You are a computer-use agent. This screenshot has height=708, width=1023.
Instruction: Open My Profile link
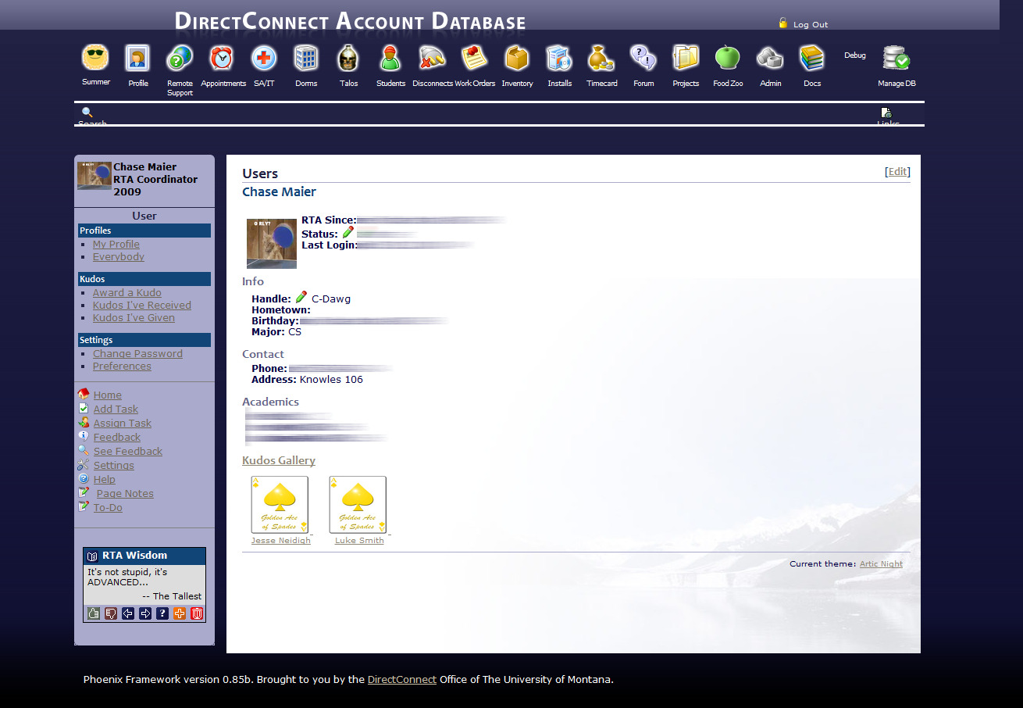click(x=116, y=245)
